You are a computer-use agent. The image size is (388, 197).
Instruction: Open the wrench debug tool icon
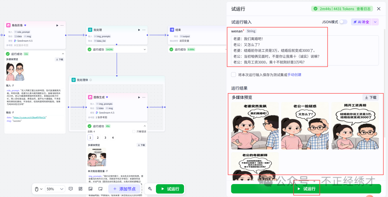(x=150, y=189)
